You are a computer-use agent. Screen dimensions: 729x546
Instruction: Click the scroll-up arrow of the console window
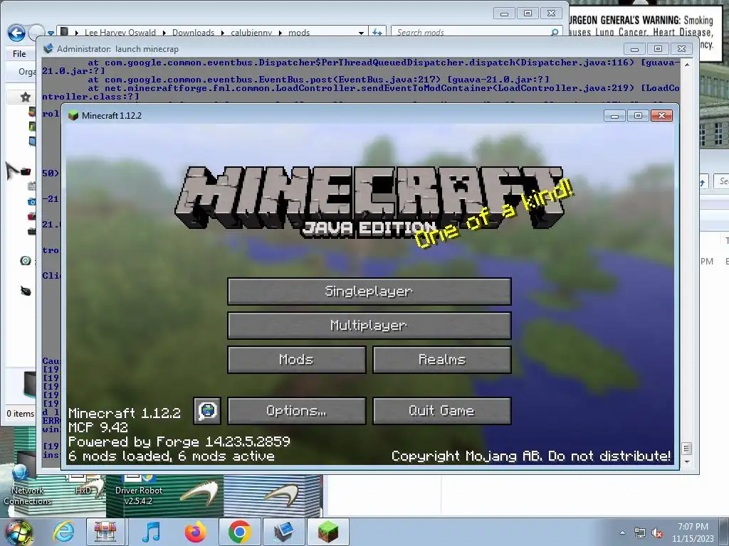point(687,65)
